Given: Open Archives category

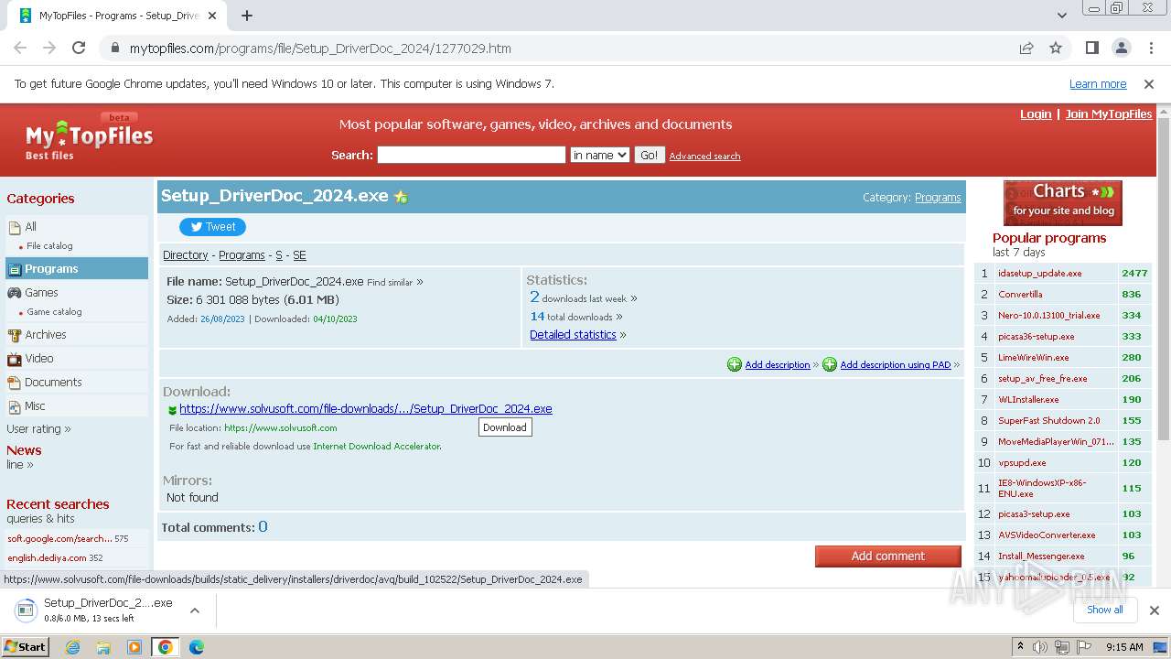Looking at the screenshot, I should pos(46,335).
